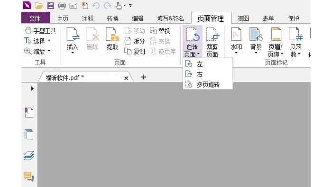The image size is (332, 187).
Task: Switch to the 编辑 tab
Action: (x=138, y=18)
